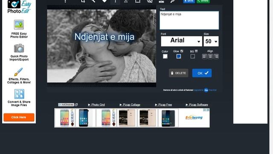Close the ad banner with X icon
The image size is (273, 154).
tap(208, 110)
